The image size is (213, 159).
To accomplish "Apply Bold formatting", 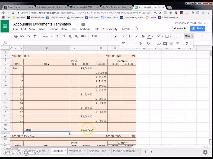I will tap(130, 36).
